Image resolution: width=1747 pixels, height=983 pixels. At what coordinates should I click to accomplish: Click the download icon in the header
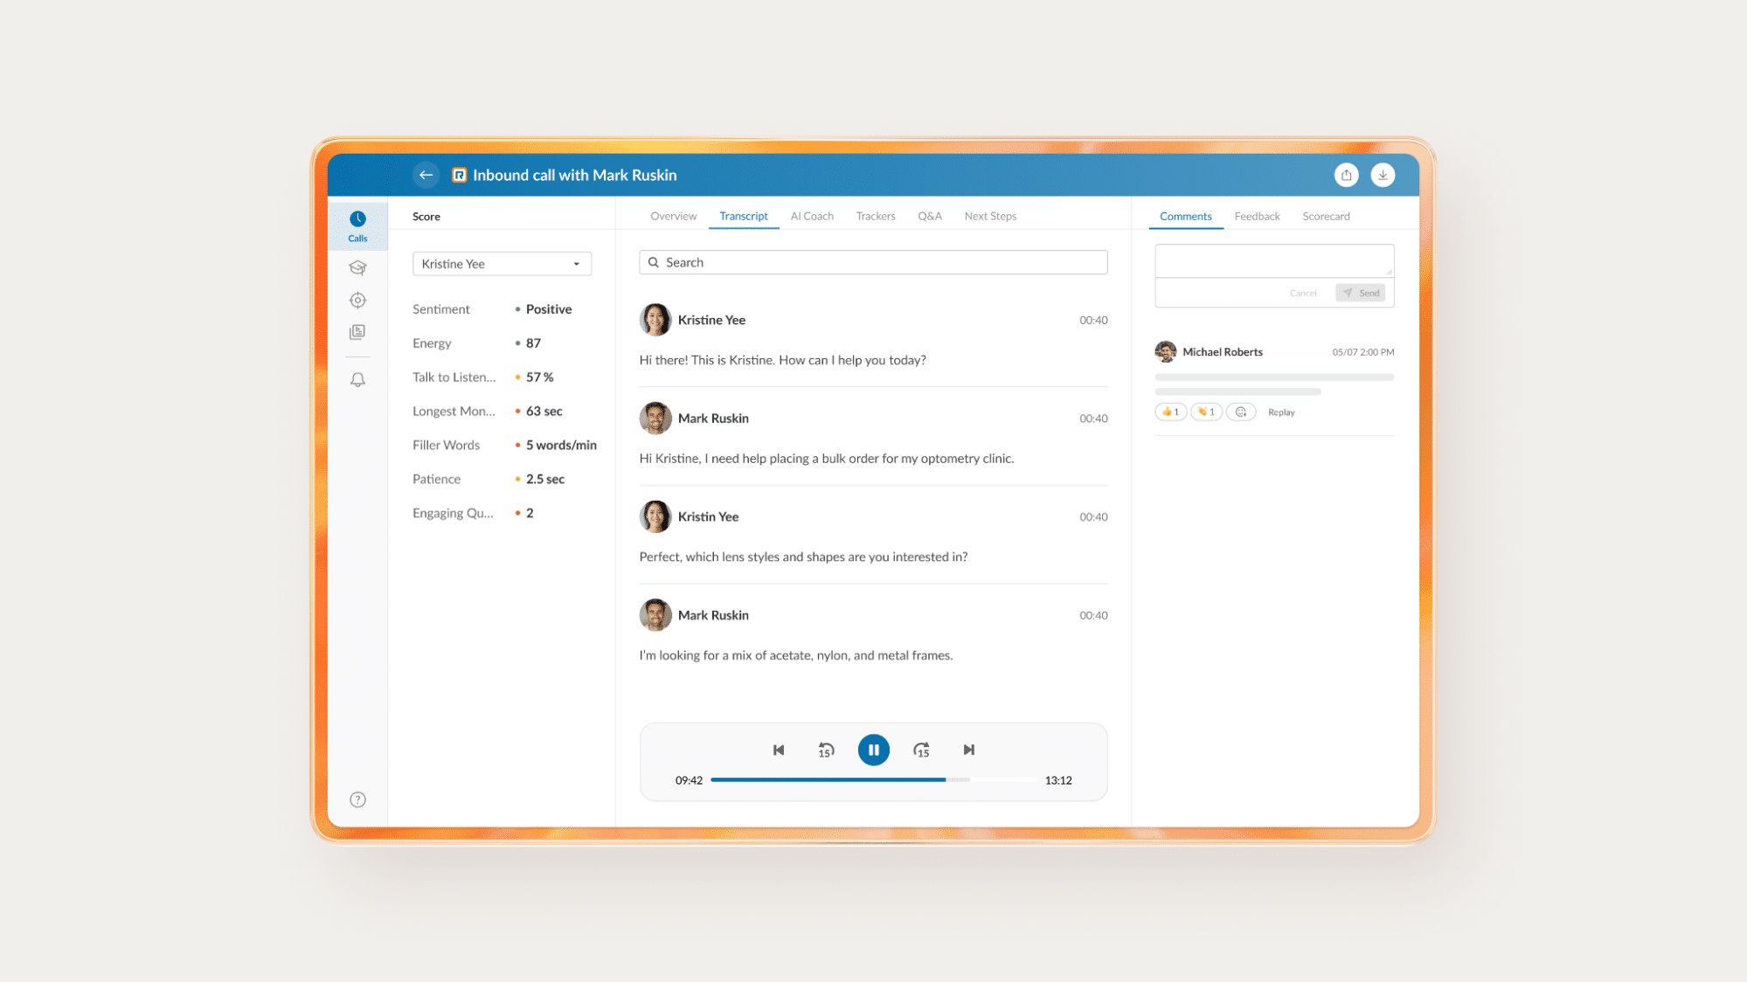(x=1383, y=175)
